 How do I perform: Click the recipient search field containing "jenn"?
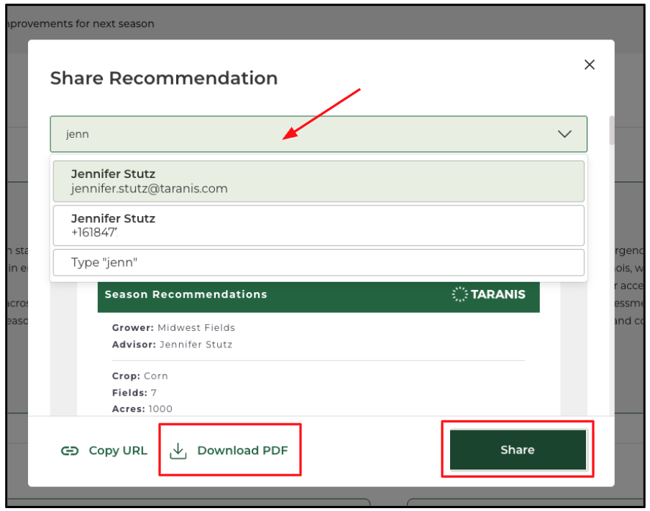302,134
